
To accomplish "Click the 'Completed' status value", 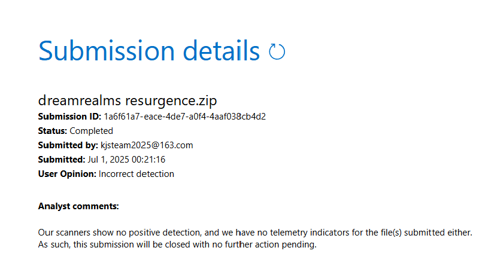I will pyautogui.click(x=91, y=130).
